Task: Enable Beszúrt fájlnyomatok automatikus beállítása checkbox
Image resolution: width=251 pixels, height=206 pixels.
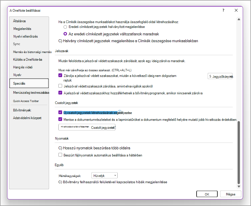Action: (60, 155)
